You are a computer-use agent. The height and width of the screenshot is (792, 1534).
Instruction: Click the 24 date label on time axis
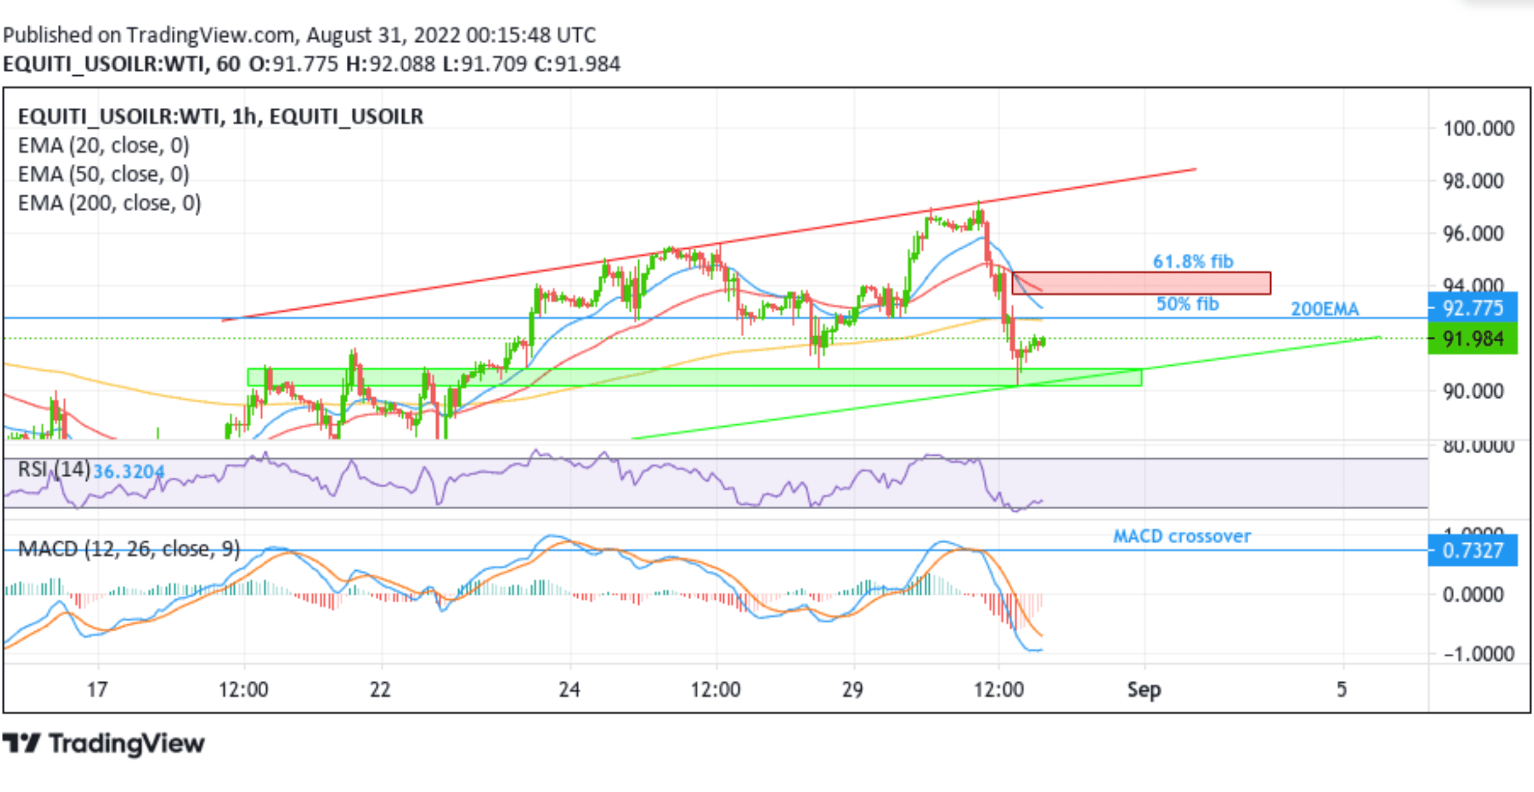coord(569,690)
